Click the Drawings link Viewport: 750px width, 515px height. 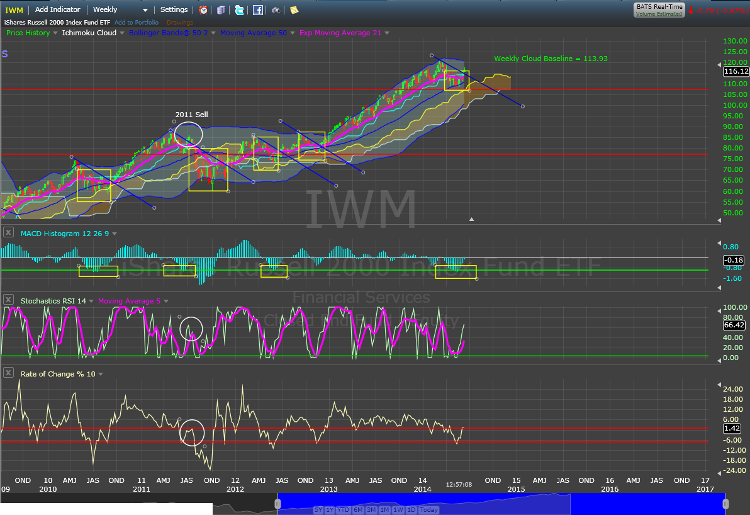coord(180,23)
